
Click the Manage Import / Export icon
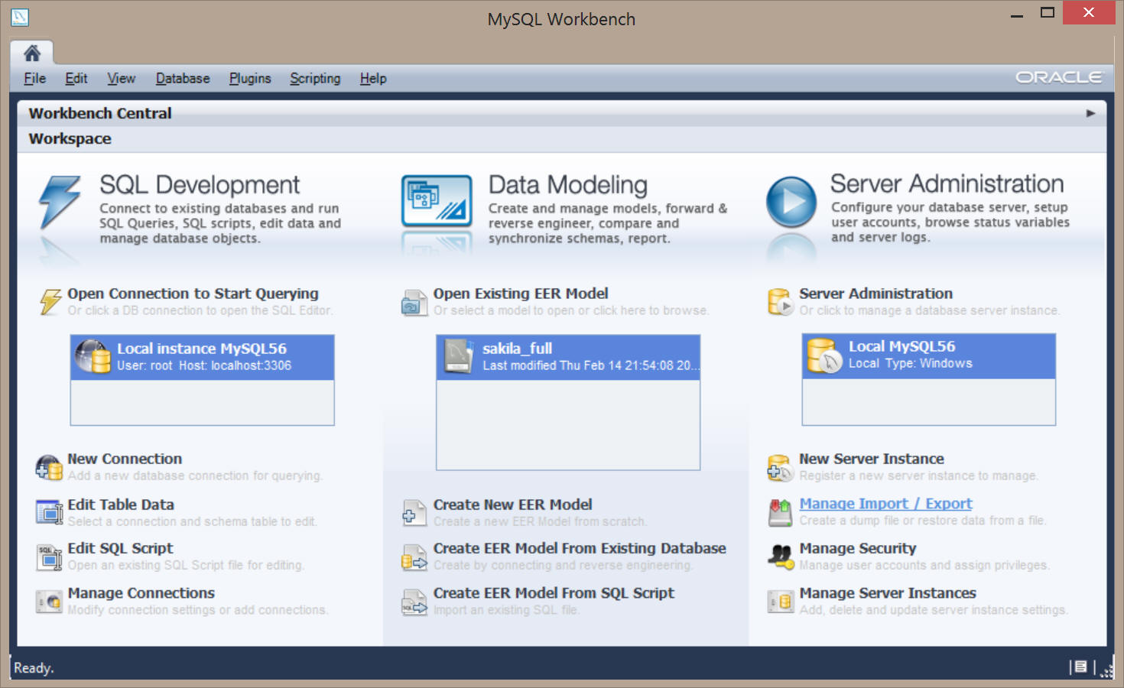[780, 512]
